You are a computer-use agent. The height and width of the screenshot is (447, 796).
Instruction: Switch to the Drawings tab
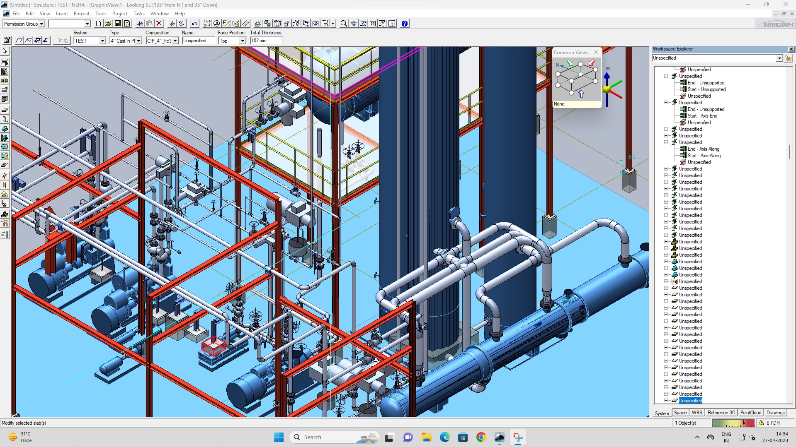[x=775, y=413]
